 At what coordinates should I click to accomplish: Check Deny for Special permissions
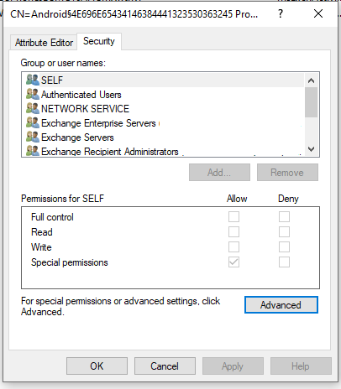click(x=284, y=262)
